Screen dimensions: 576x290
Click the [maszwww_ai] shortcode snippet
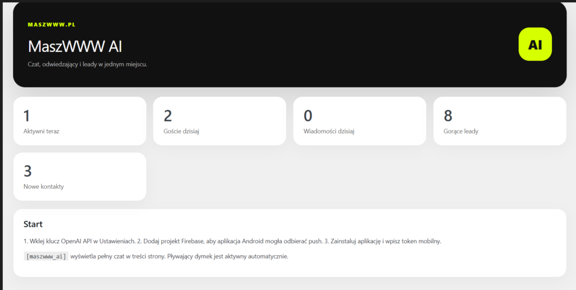(46, 257)
